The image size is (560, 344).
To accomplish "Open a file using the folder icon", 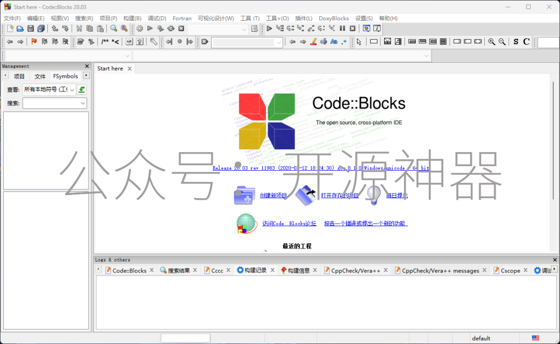I will coord(20,29).
